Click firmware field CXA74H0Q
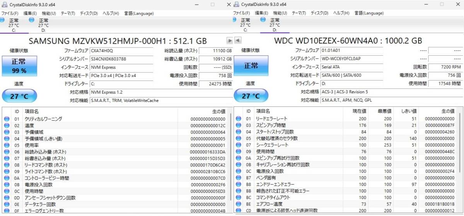Viewport: 464px width, 216px height. 121,51
